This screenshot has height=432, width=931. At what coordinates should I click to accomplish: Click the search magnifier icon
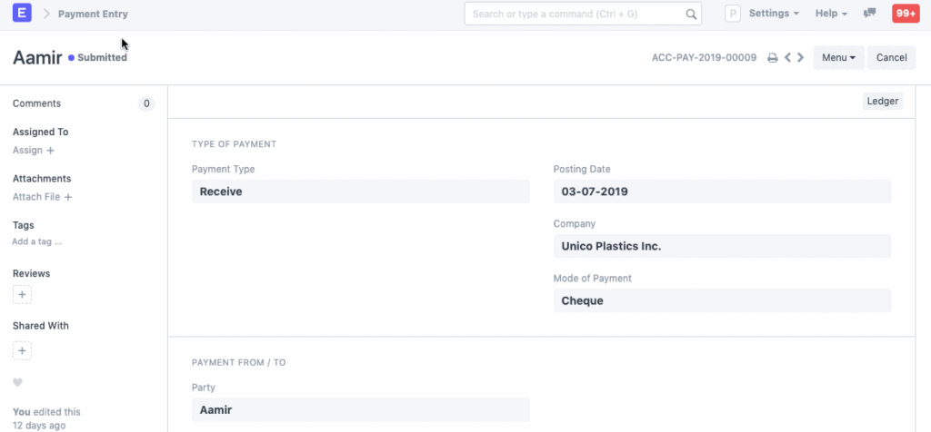[691, 15]
